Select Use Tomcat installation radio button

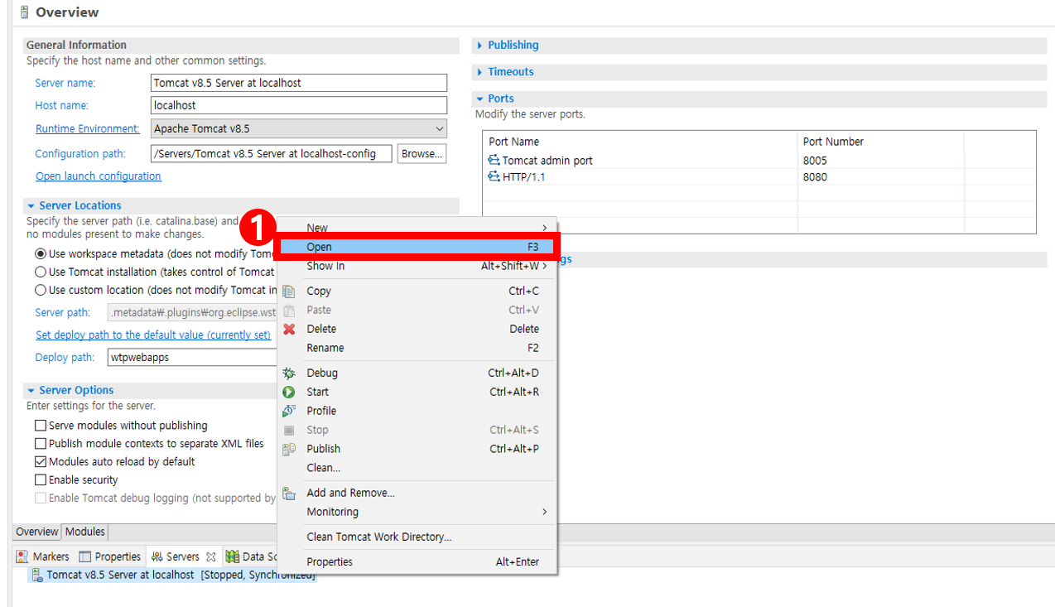41,272
